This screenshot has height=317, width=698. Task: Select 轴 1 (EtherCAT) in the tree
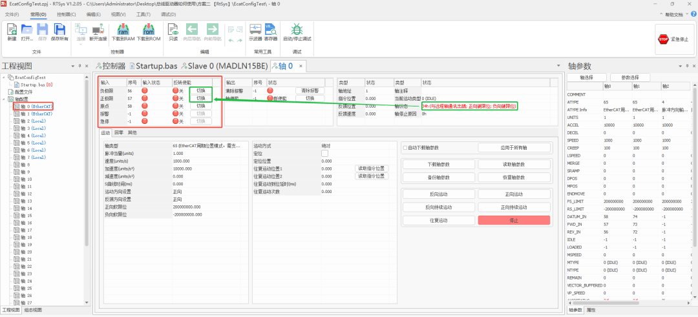pos(34,114)
